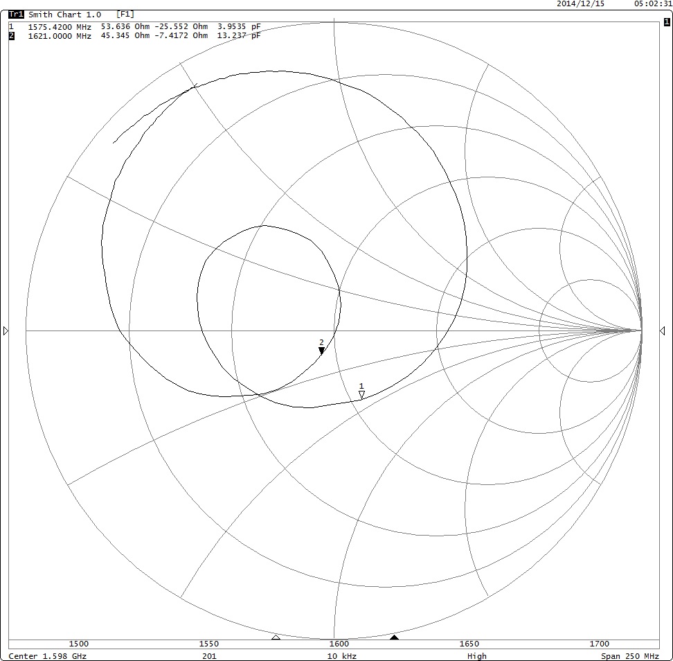The height and width of the screenshot is (661, 673).
Task: Click the channel 1 indicator at top right
Action: [x=667, y=22]
